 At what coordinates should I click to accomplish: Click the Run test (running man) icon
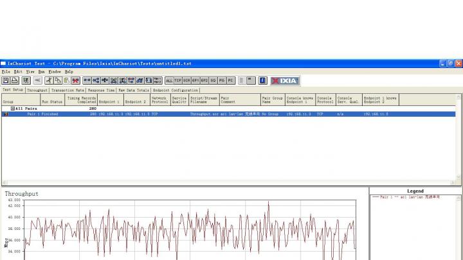pos(26,80)
